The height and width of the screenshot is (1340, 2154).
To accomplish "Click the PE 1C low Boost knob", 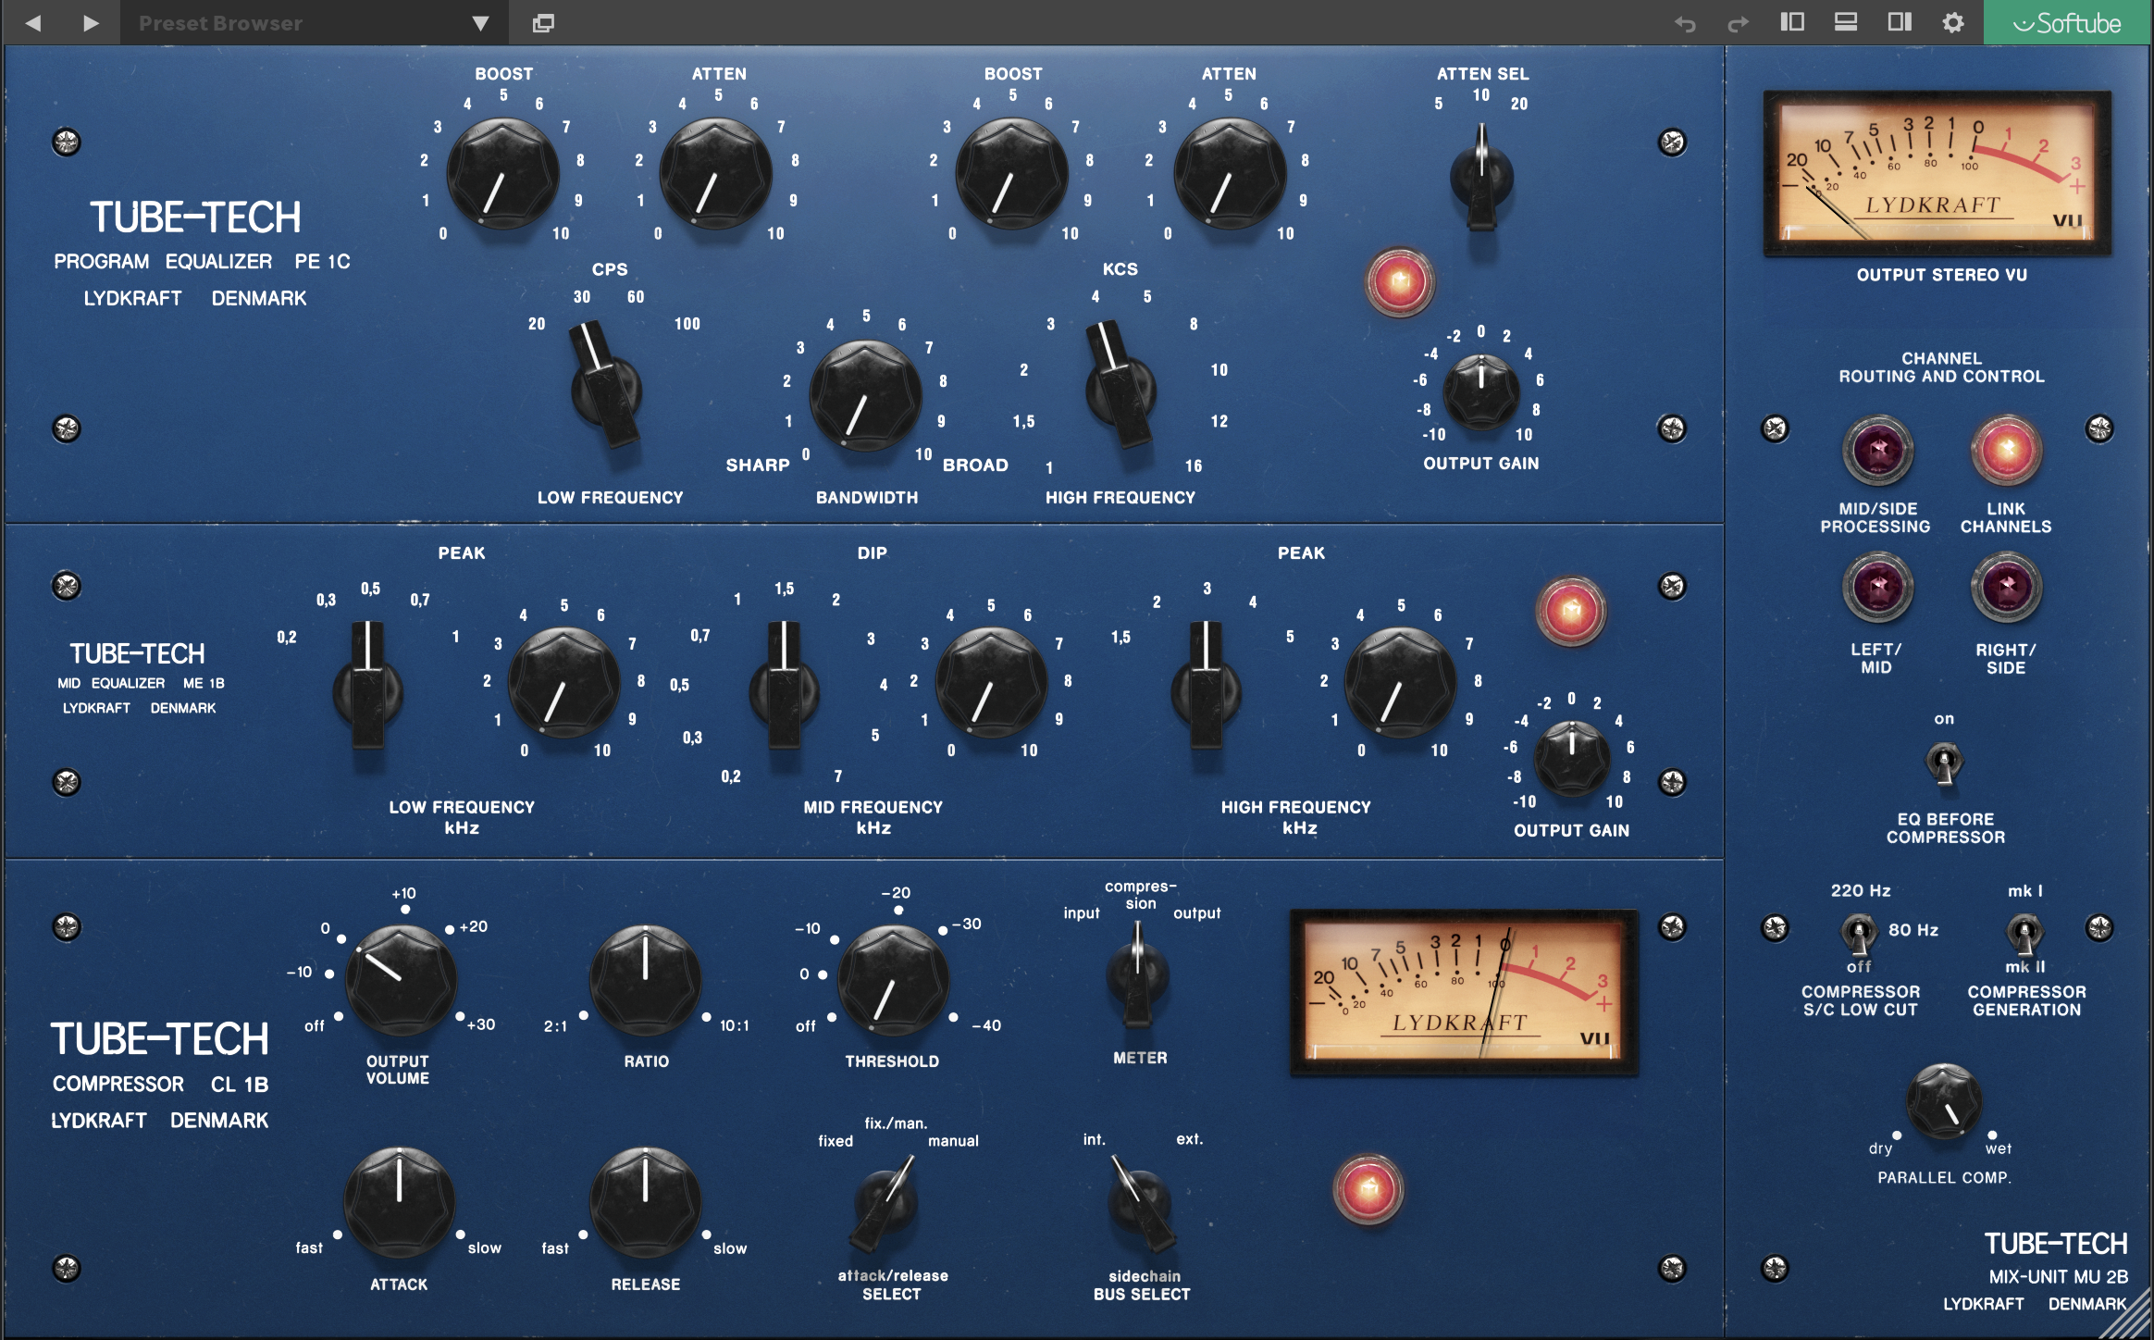I will click(x=502, y=173).
